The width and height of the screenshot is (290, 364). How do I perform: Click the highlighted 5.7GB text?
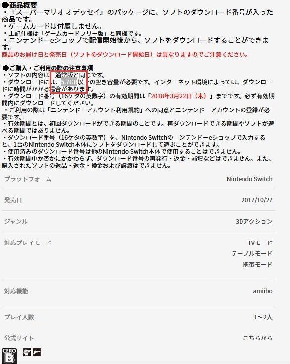click(x=69, y=82)
